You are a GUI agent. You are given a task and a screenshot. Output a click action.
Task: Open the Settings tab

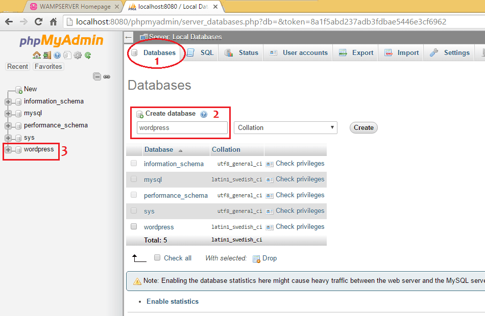[x=449, y=53]
